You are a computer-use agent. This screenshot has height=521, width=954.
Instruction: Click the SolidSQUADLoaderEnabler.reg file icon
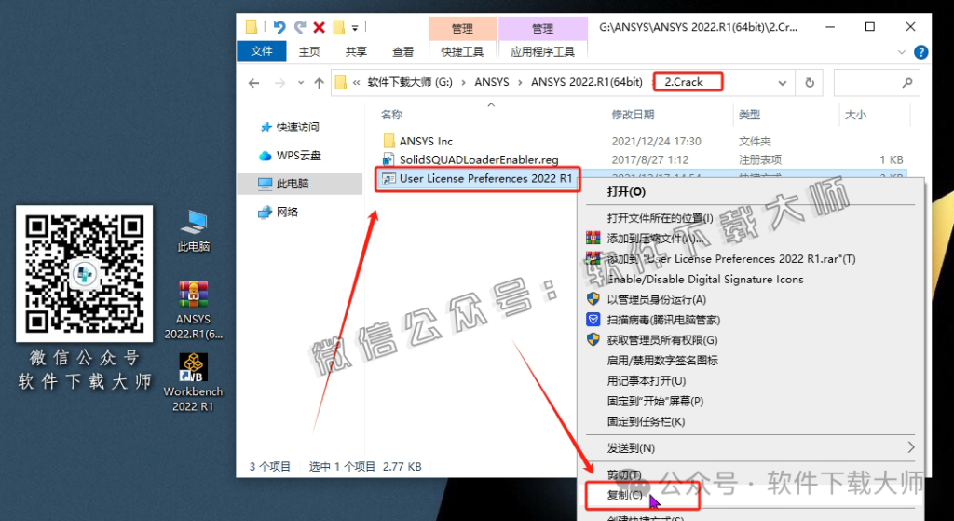[388, 159]
